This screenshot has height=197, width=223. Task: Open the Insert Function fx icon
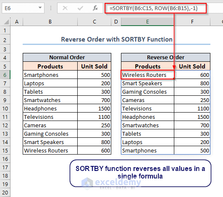tap(95, 8)
